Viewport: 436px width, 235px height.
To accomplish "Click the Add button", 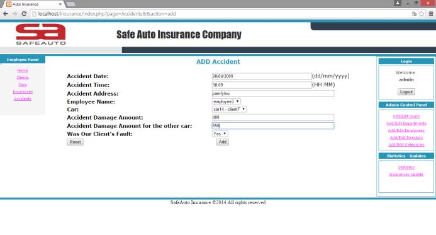I will point(223,142).
